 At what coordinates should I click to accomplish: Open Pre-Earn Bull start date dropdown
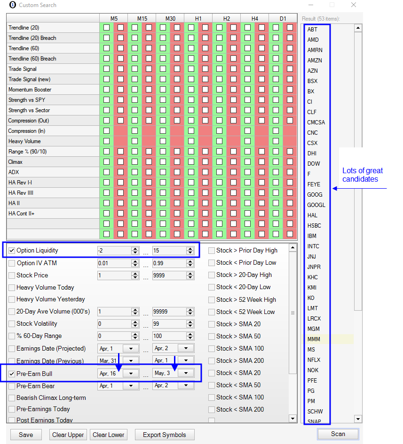[x=131, y=373]
